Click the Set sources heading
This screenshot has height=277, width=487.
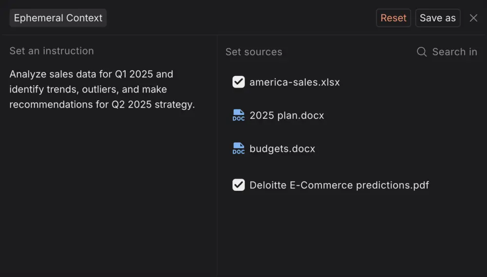click(x=254, y=52)
